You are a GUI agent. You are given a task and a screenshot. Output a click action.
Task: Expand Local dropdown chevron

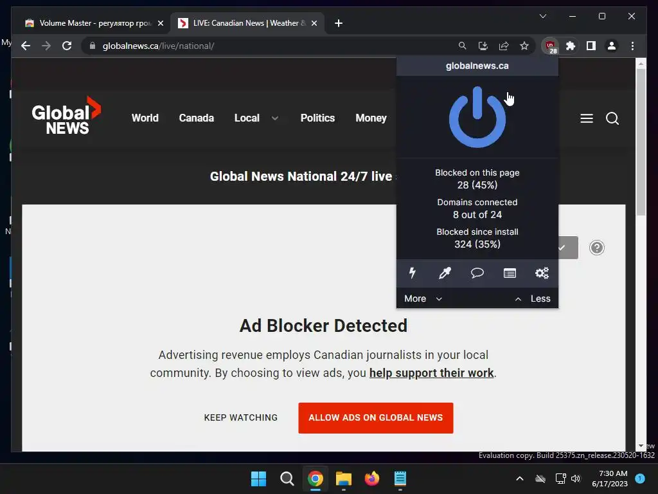(275, 118)
